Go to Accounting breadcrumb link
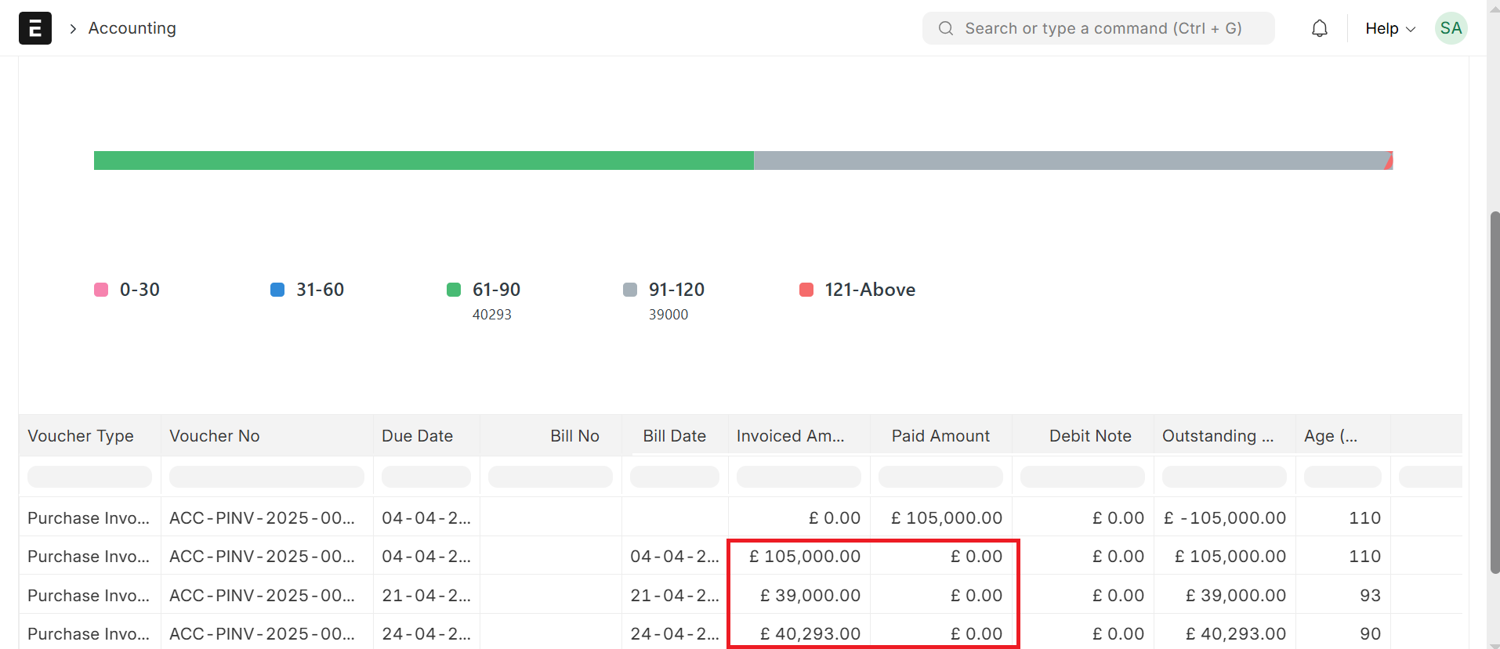The image size is (1500, 649). (x=132, y=28)
